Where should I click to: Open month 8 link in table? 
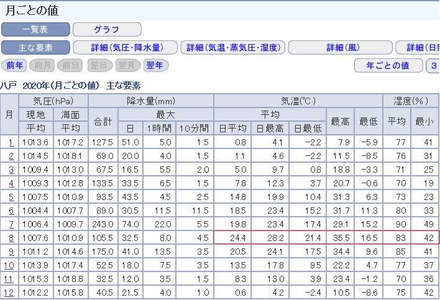point(10,237)
